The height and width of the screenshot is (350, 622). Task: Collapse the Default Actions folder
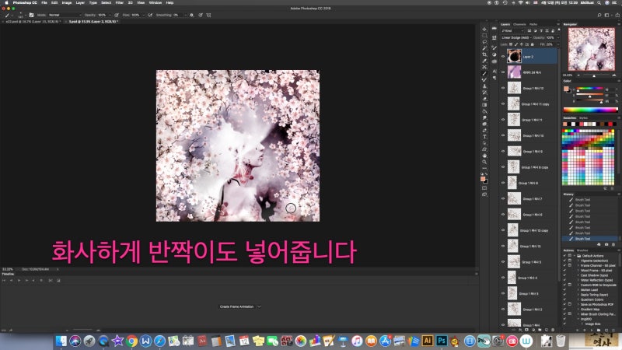coord(575,256)
